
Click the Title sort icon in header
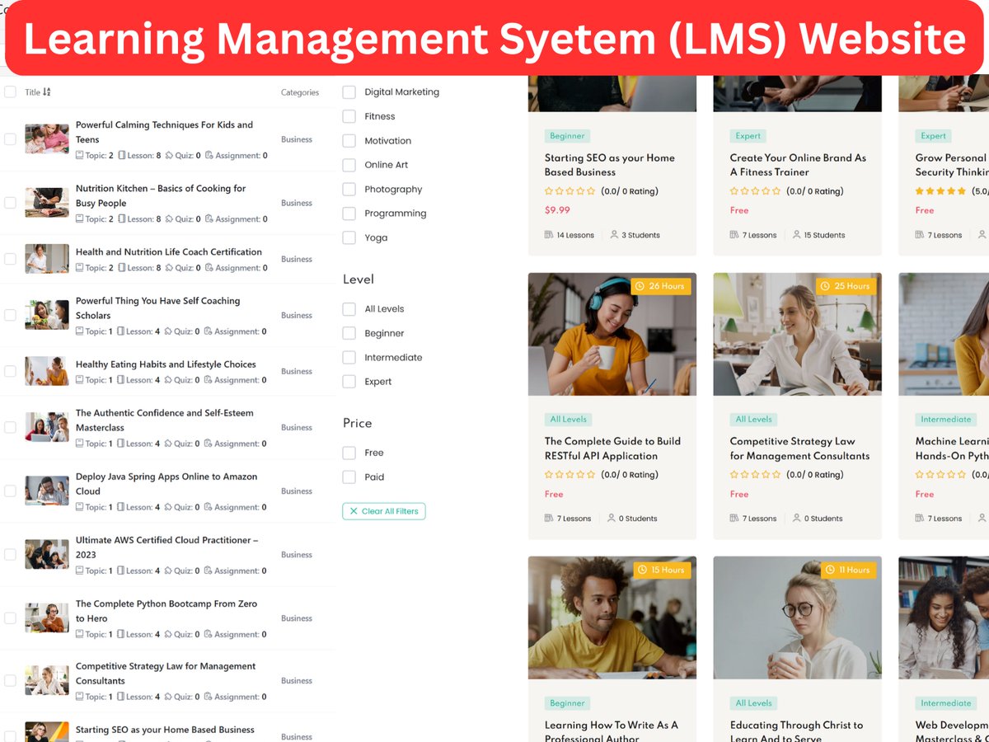pyautogui.click(x=47, y=92)
